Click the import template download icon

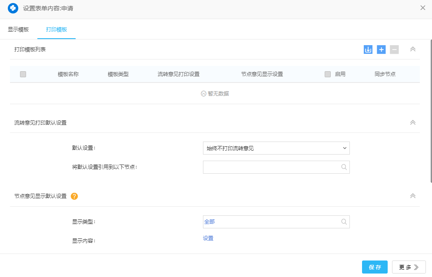point(368,49)
